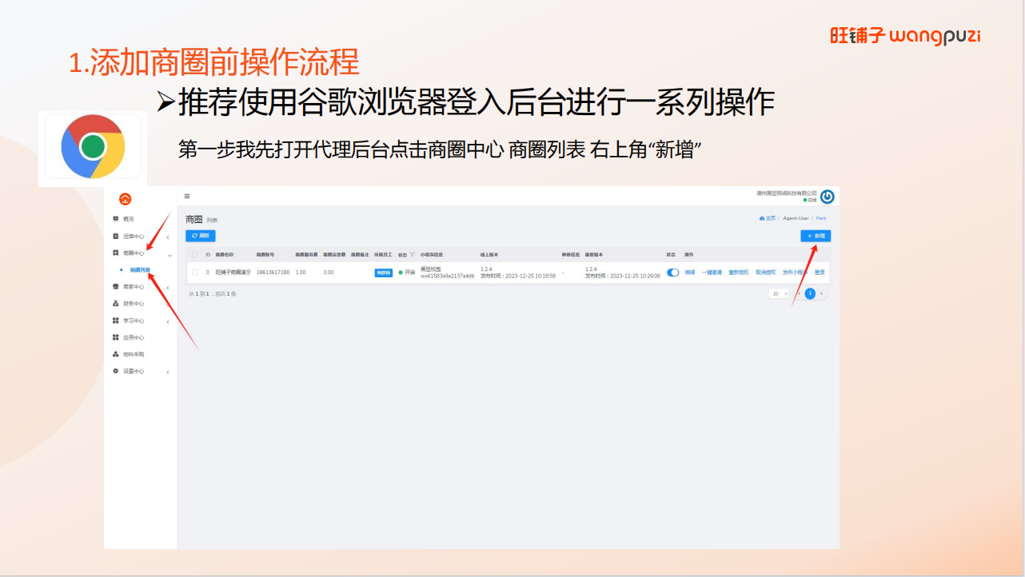Viewport: 1025px width, 577px height.
Task: Click the filter funnel icon beside 状态
Action: pyautogui.click(x=413, y=255)
